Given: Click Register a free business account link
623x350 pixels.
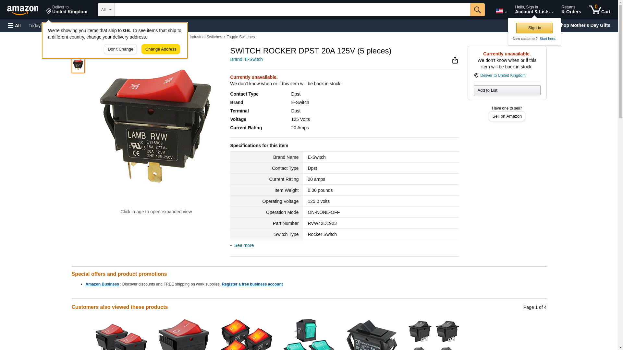Looking at the screenshot, I should [252, 284].
